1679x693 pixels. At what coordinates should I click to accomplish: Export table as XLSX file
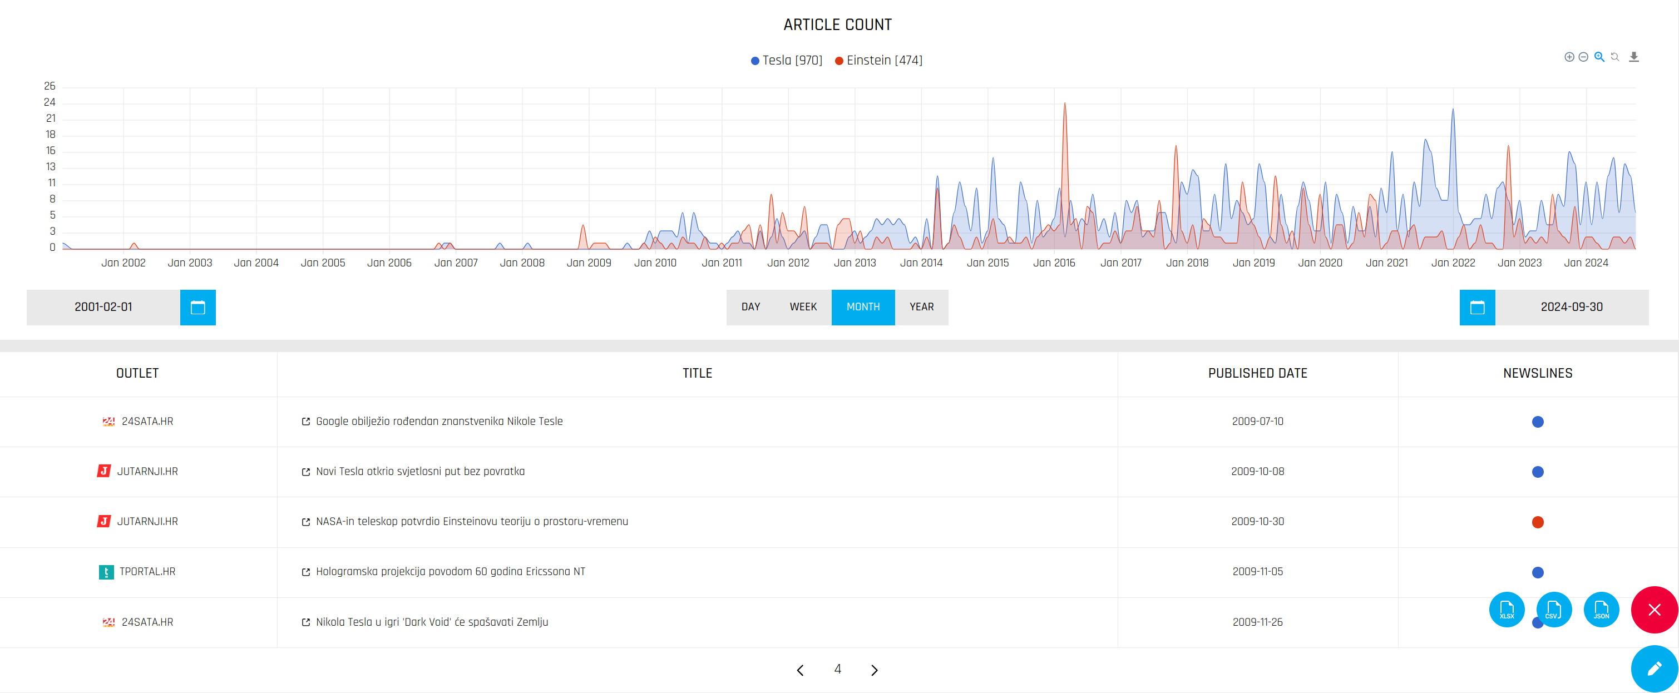[1507, 610]
